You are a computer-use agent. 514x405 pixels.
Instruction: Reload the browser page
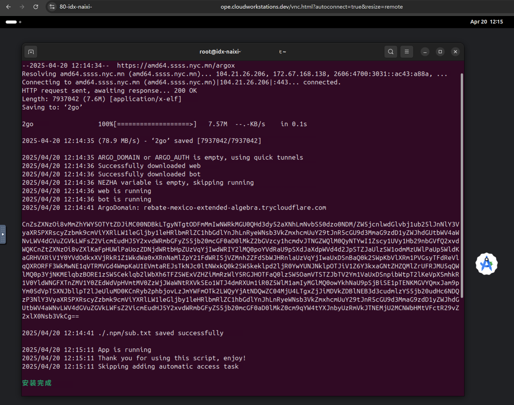pyautogui.click(x=36, y=7)
